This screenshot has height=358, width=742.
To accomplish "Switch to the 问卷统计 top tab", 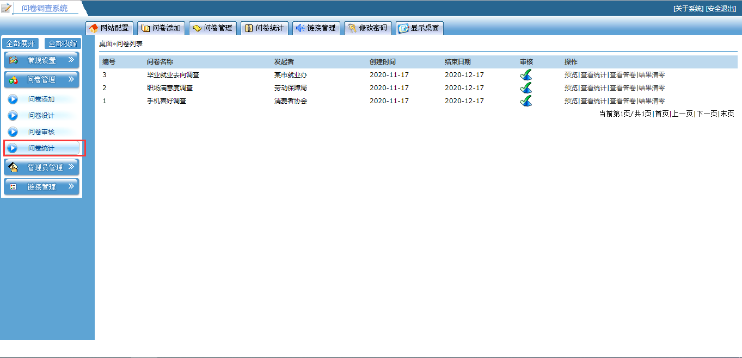I will tap(265, 28).
